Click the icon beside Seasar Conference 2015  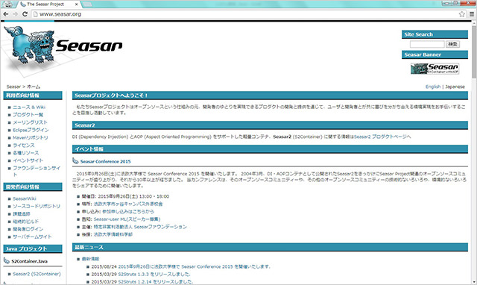75,160
